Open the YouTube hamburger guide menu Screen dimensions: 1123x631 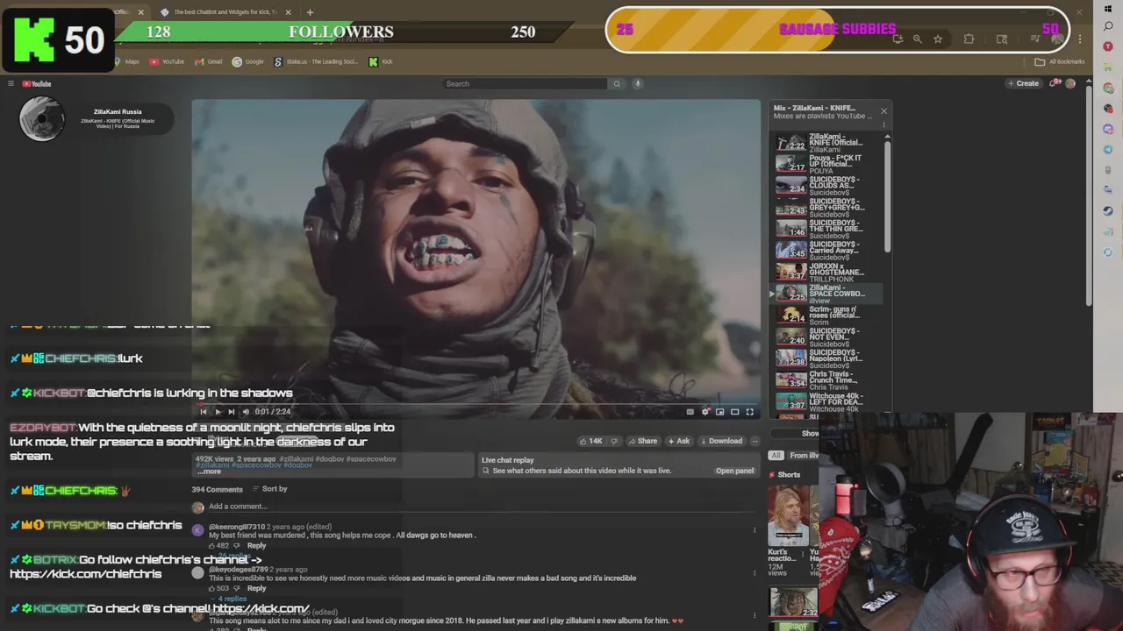tap(11, 84)
